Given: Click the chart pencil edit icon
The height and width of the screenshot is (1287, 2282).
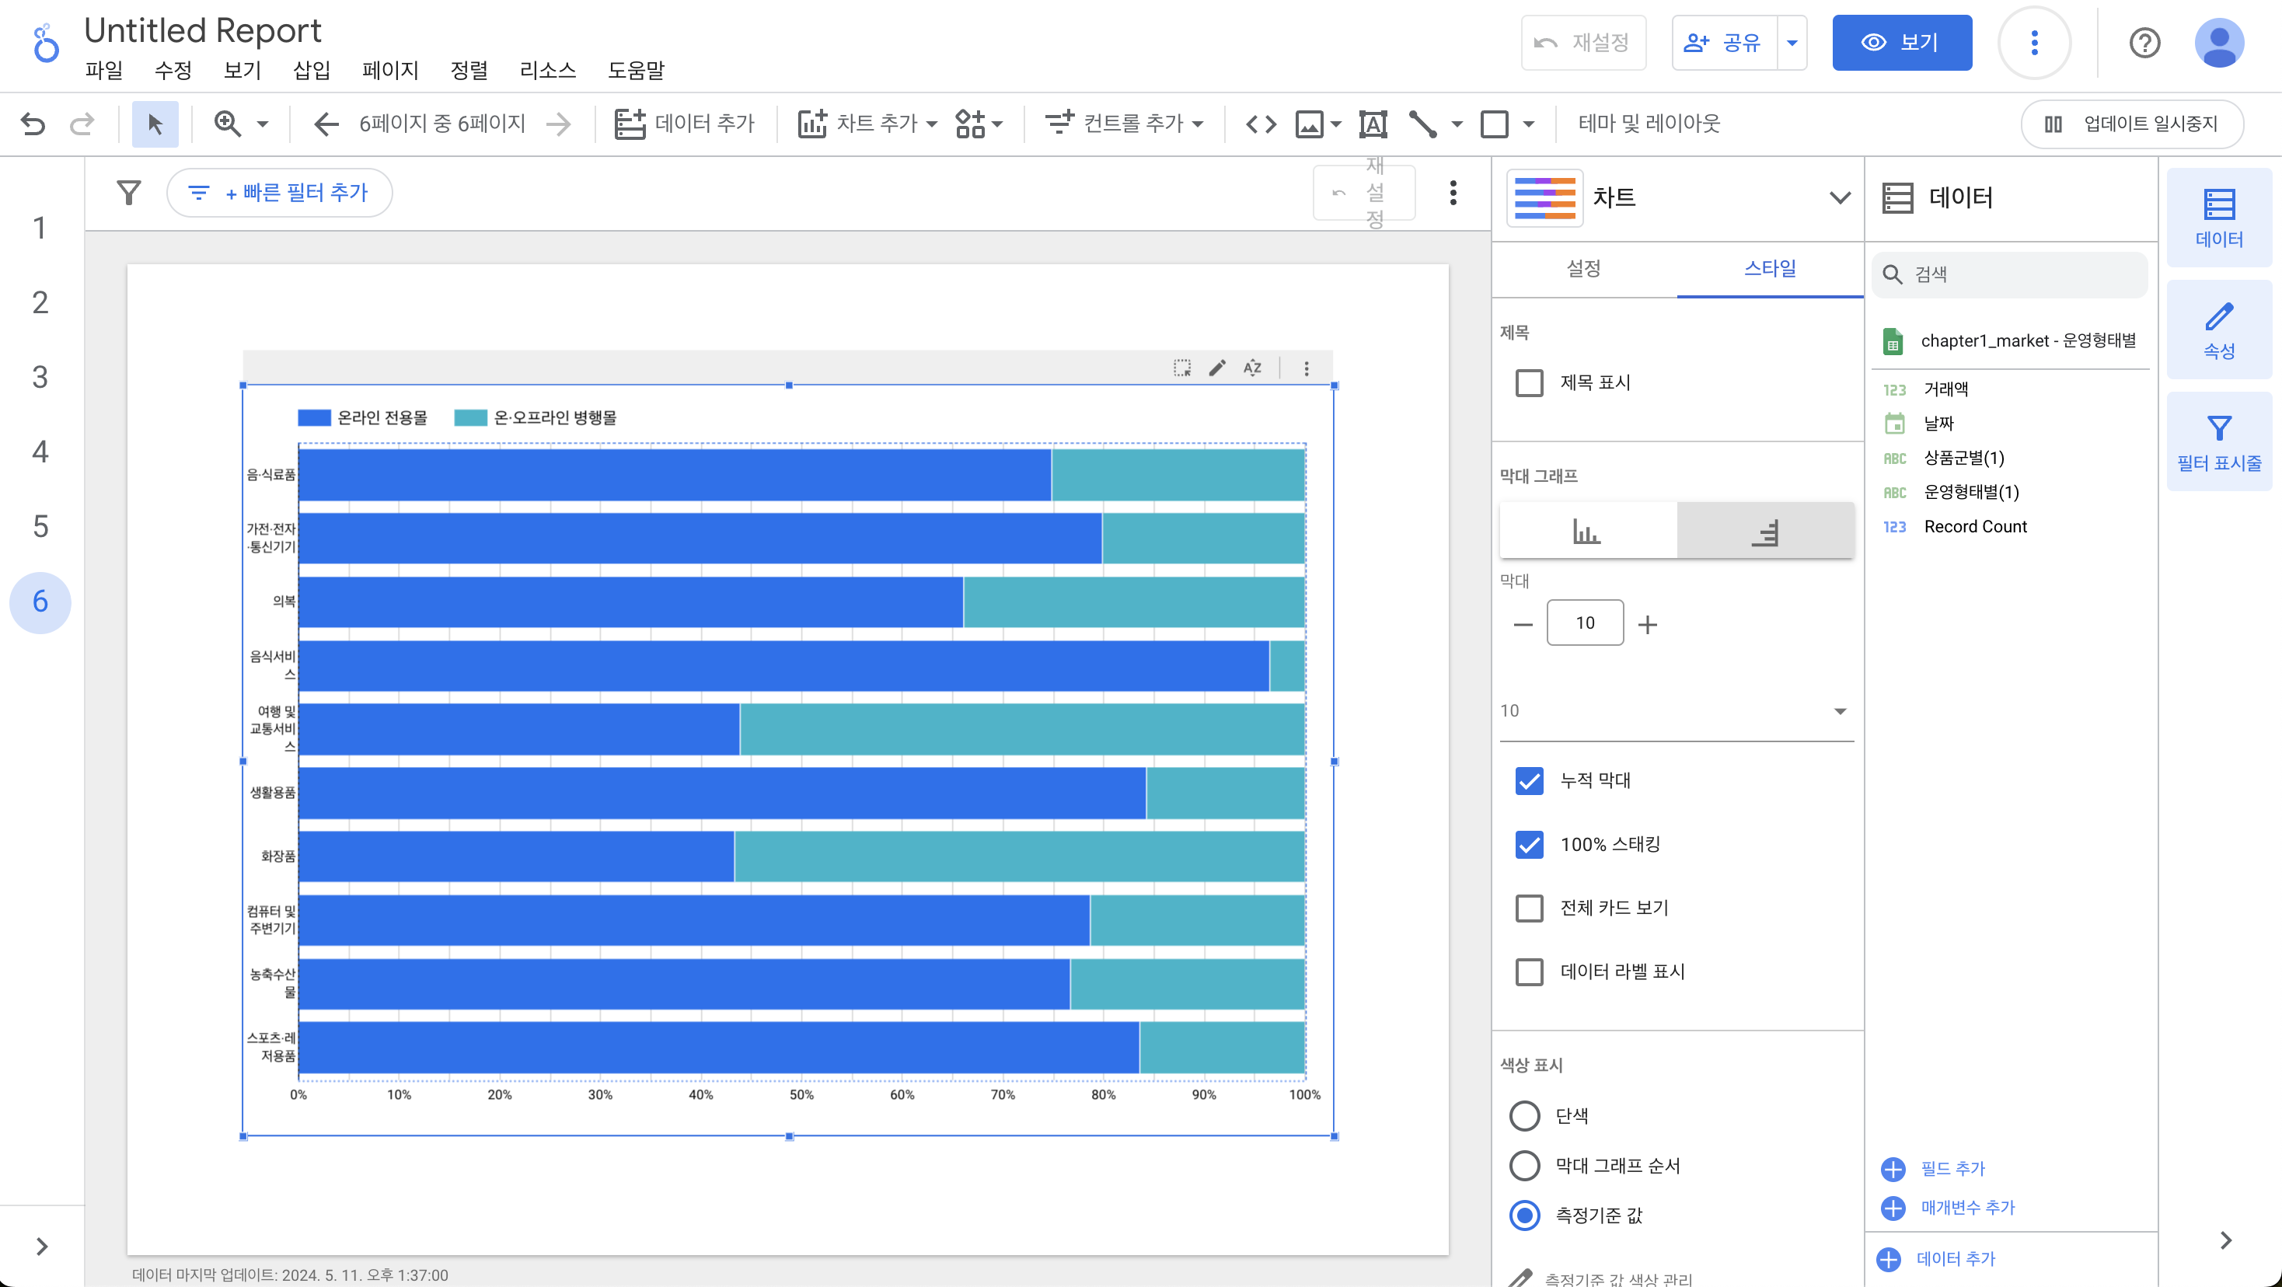Looking at the screenshot, I should click(x=1217, y=368).
